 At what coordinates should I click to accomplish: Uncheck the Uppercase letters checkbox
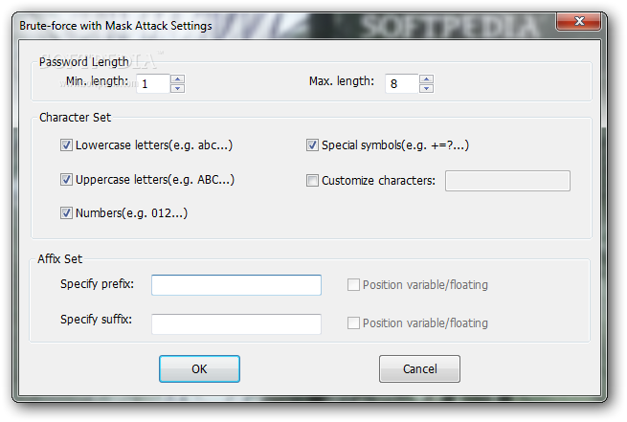point(66,179)
